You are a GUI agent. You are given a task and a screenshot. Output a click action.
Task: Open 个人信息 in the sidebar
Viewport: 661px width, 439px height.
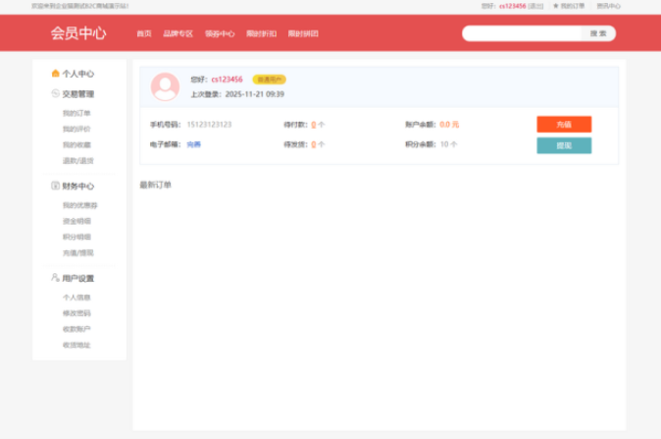76,298
